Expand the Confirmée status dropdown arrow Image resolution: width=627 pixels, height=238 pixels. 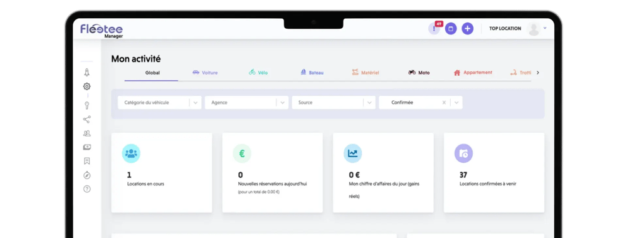pos(457,103)
